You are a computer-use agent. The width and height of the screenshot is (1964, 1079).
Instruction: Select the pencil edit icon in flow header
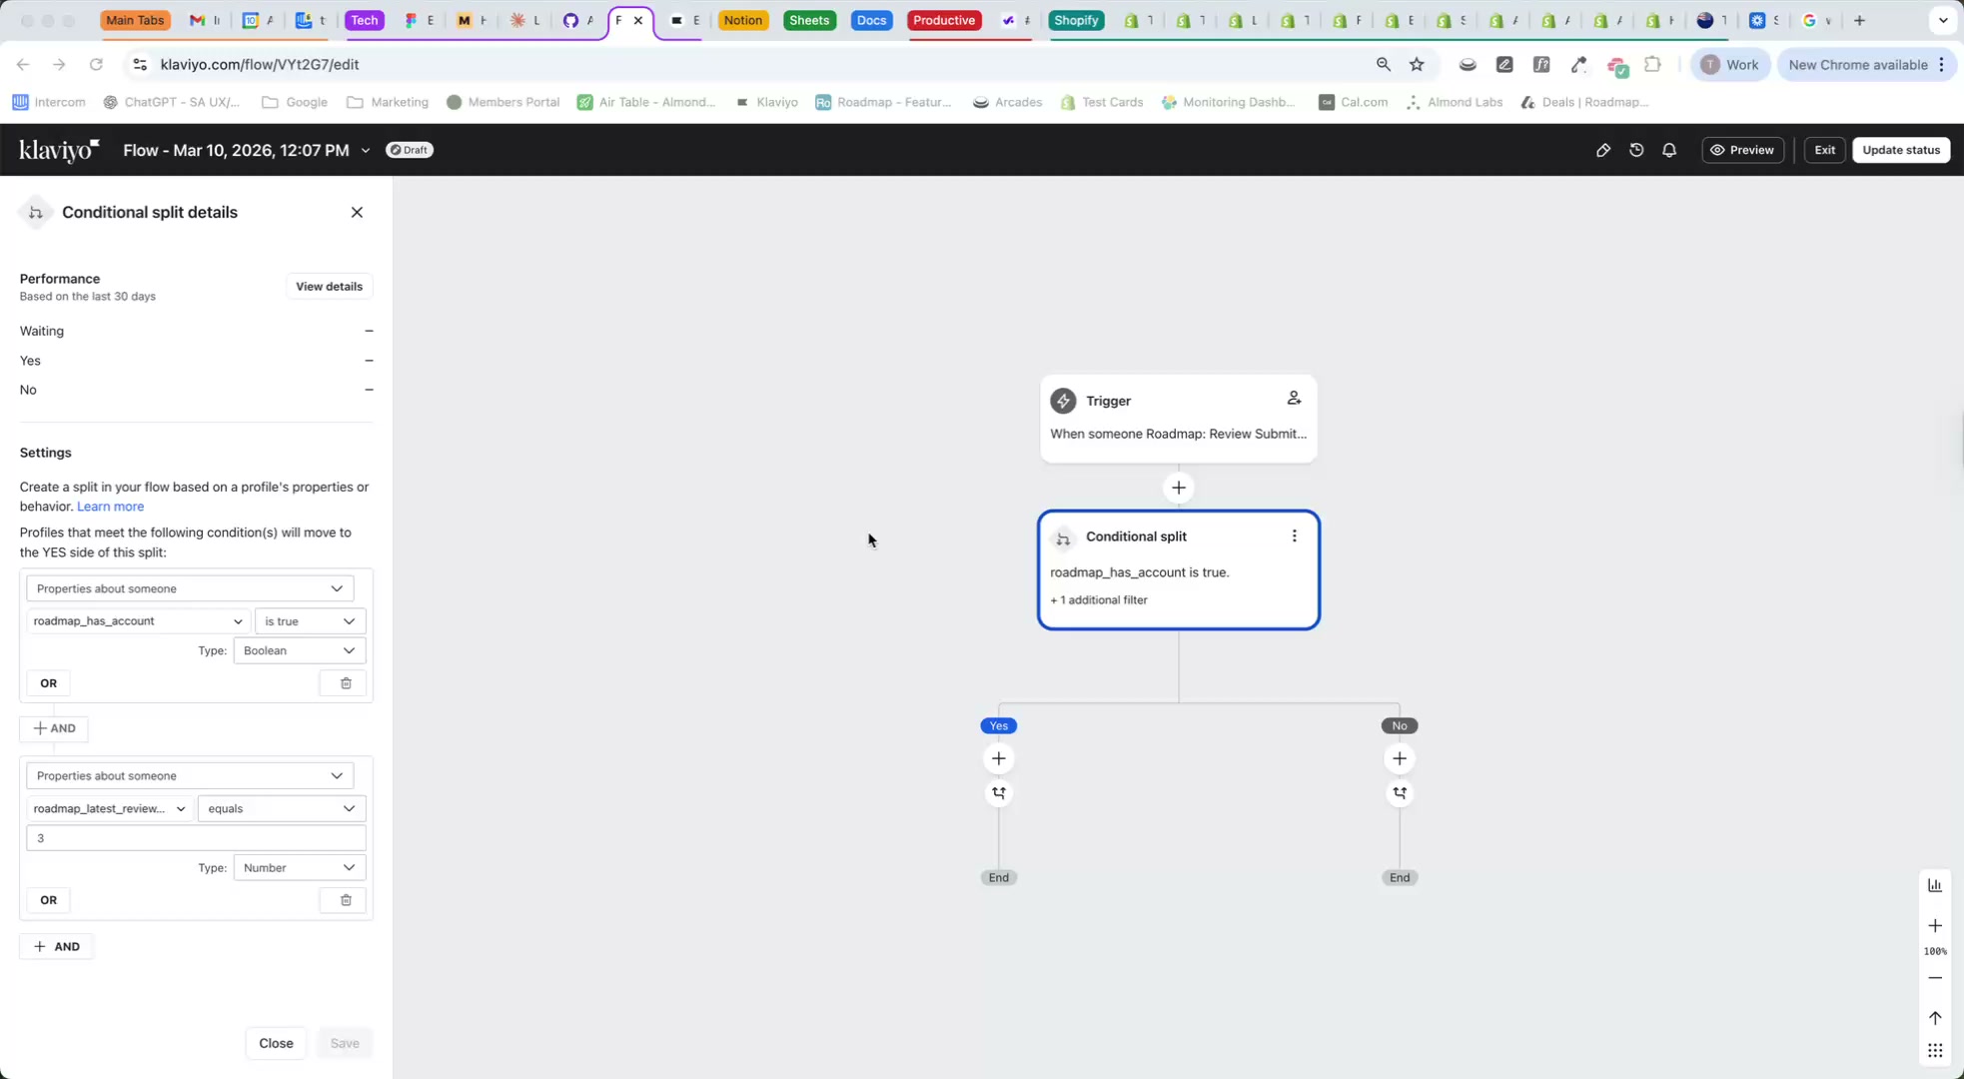tap(1603, 150)
